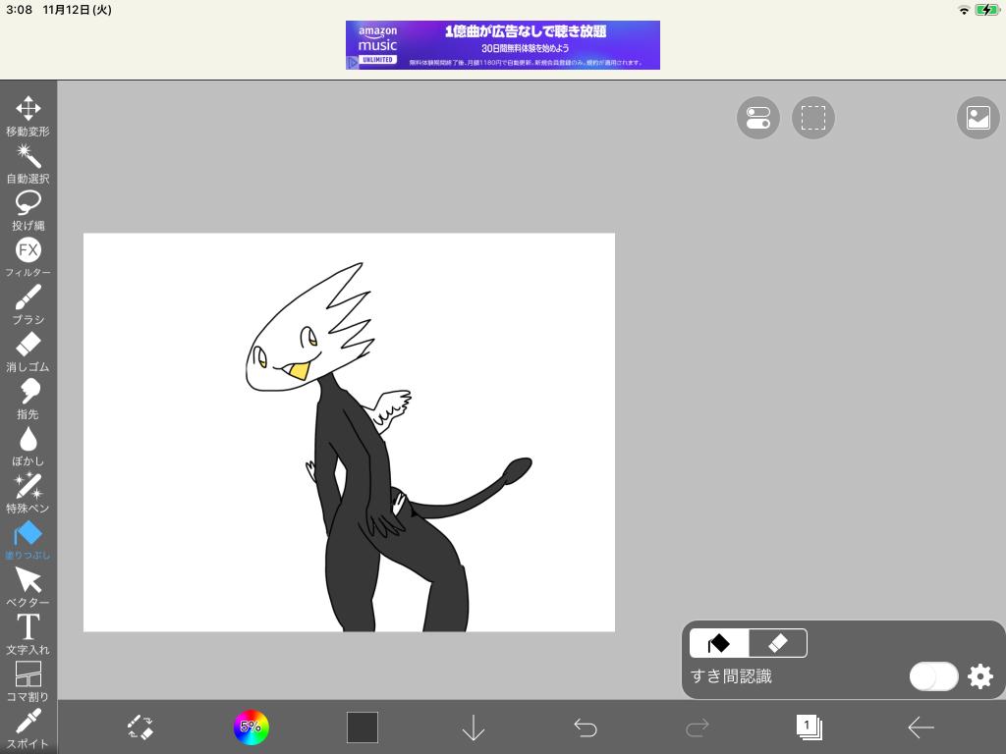Viewport: 1006px width, 754px height.
Task: Toggle the すき間認識 switch
Action: pos(932,676)
